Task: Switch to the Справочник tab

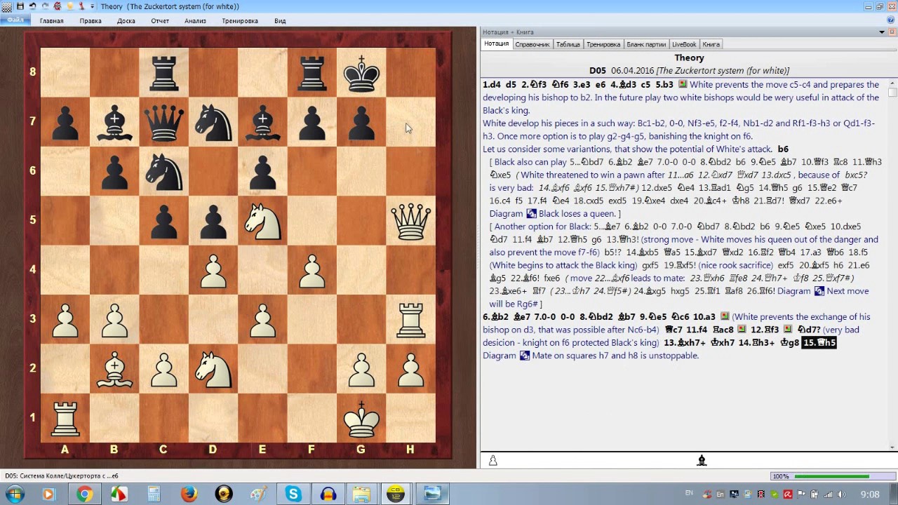Action: tap(532, 44)
